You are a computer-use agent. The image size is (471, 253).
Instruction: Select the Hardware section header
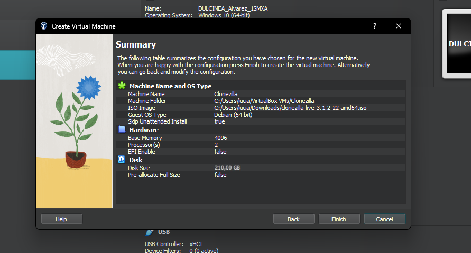pos(144,130)
